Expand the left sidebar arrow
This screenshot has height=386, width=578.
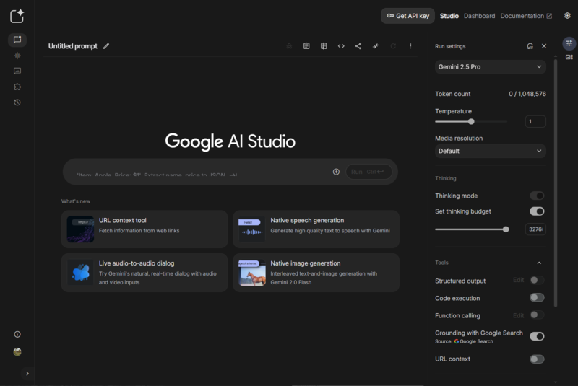(x=27, y=374)
